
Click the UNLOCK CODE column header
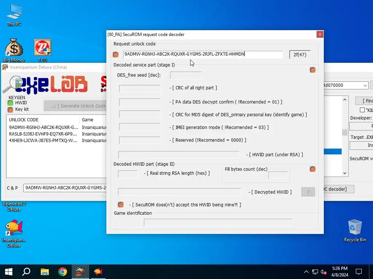43,120
